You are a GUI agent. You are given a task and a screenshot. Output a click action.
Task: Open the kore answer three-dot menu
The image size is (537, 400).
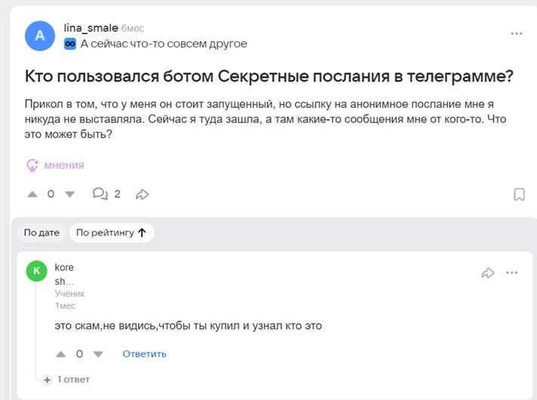(512, 272)
